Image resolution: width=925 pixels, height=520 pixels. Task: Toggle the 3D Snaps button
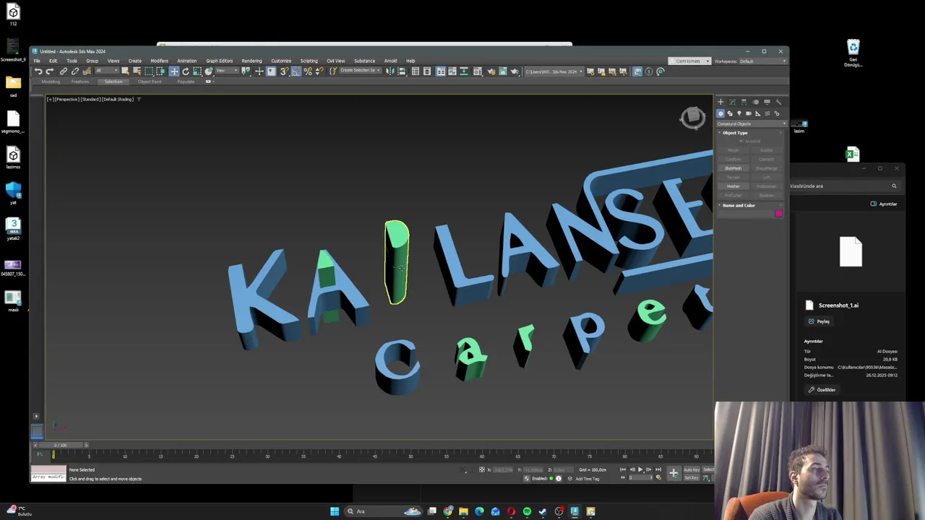point(284,71)
